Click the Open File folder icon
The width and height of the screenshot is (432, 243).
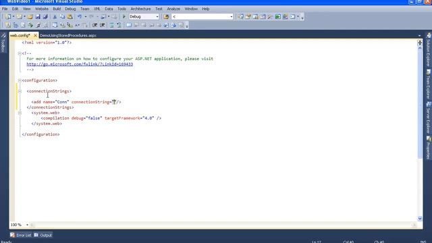pos(30,17)
